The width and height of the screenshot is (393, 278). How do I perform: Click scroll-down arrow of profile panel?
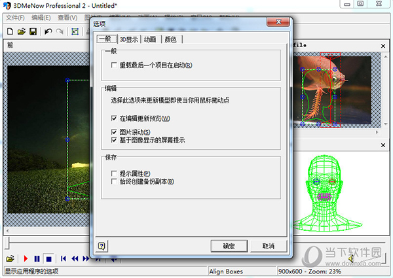point(386,124)
